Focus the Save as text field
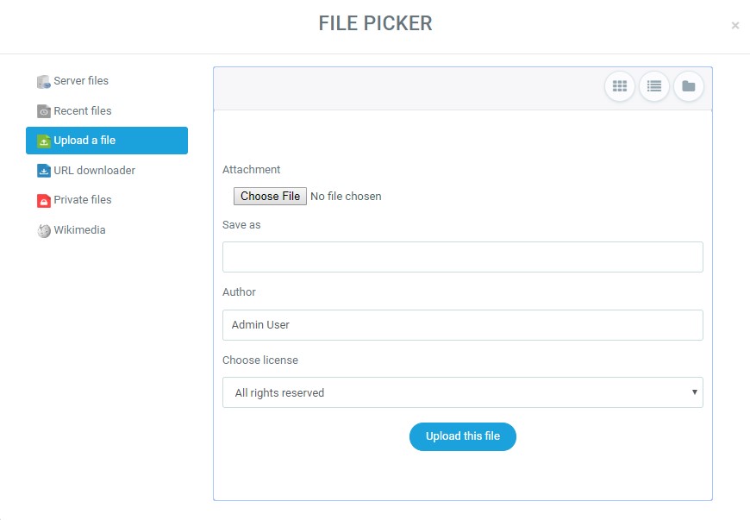Screen dimensions: 750x520 pyautogui.click(x=462, y=257)
